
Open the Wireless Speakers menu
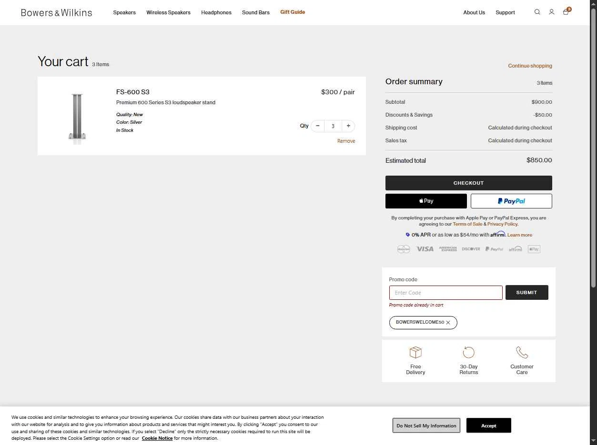168,12
